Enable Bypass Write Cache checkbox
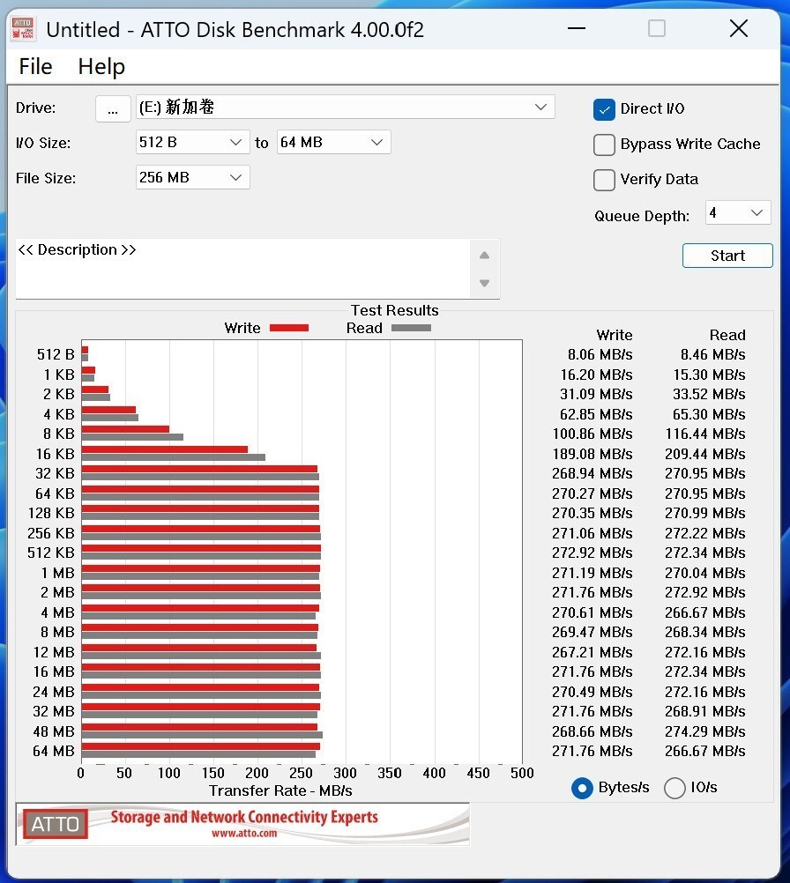The height and width of the screenshot is (883, 790). (604, 145)
